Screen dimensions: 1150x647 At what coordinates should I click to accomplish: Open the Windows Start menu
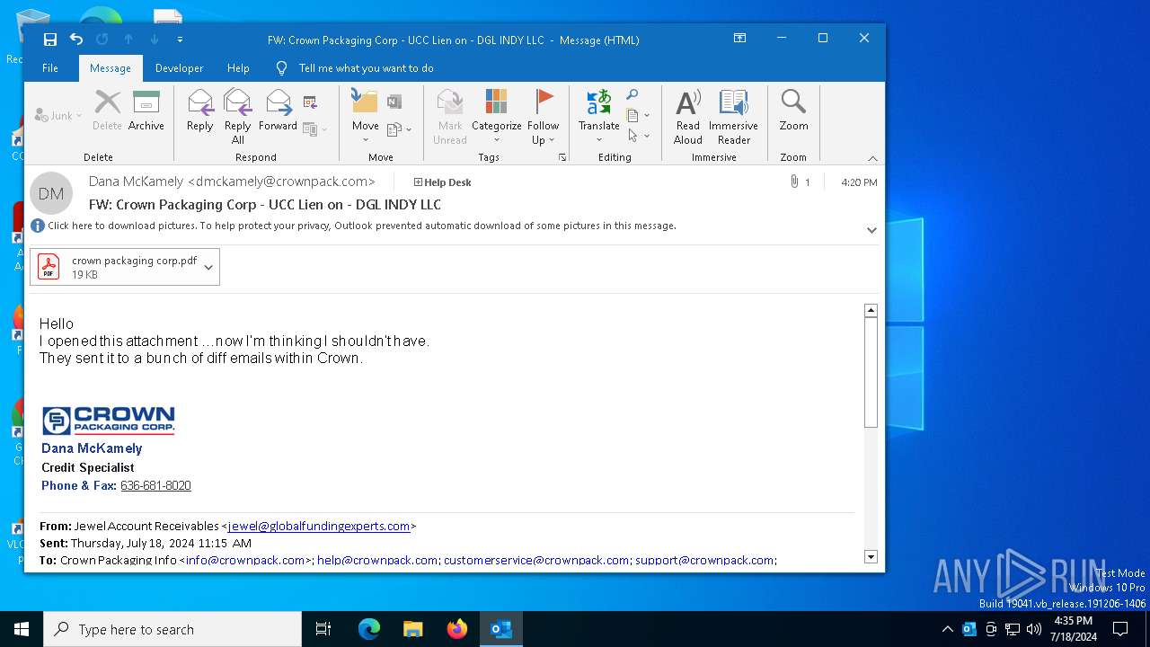point(22,629)
